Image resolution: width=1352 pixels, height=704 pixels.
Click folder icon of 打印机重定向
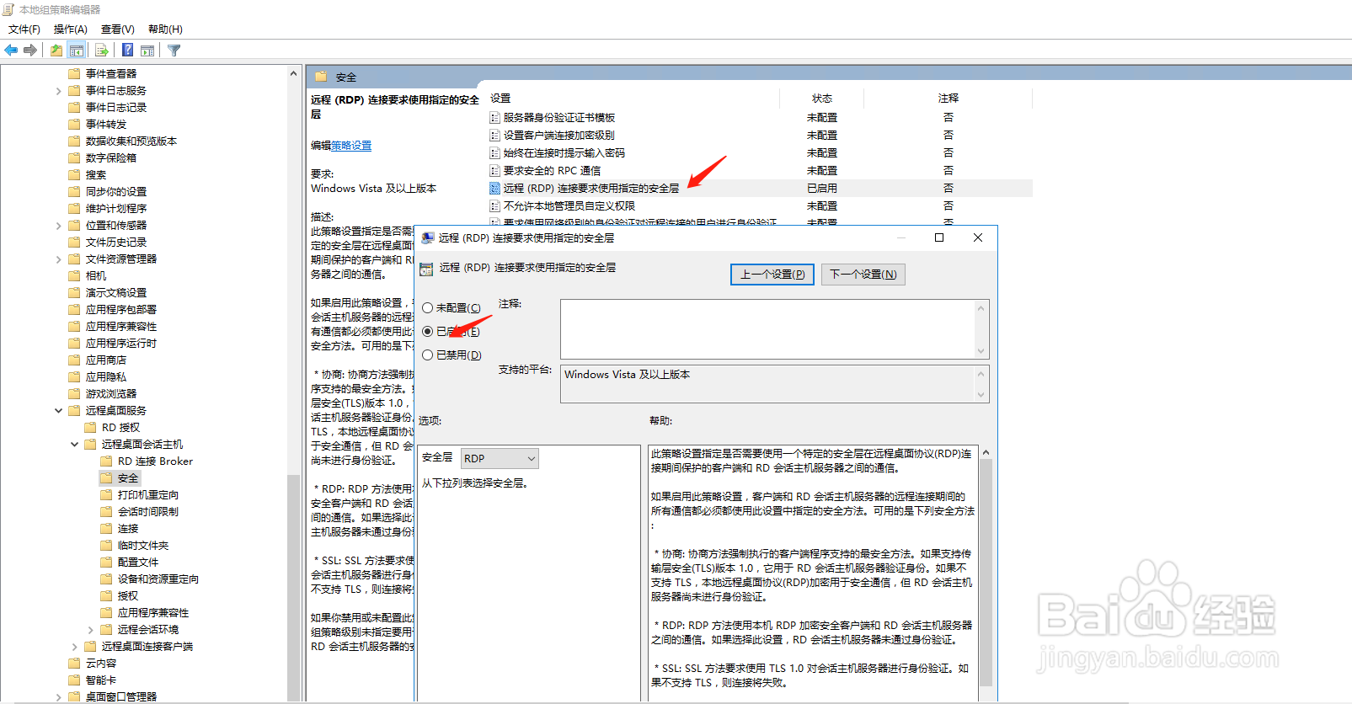click(x=106, y=494)
